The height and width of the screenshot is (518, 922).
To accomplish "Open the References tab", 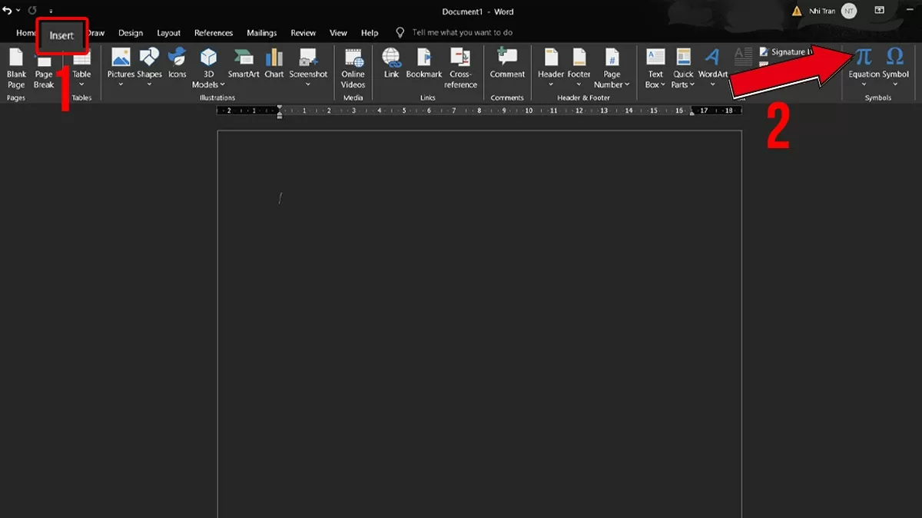I will (x=214, y=33).
